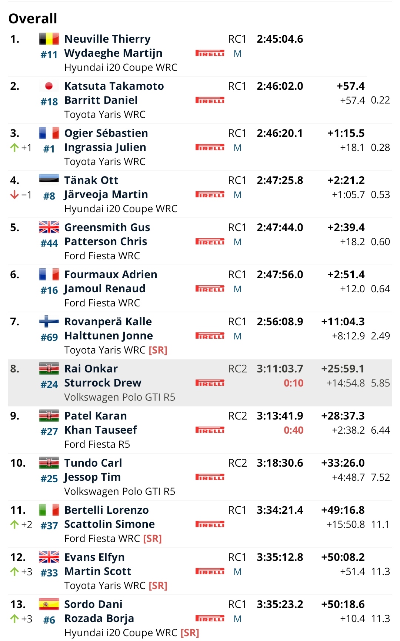The image size is (400, 641).
Task: Click the green up arrow in Ogier's row
Action: coord(14,148)
